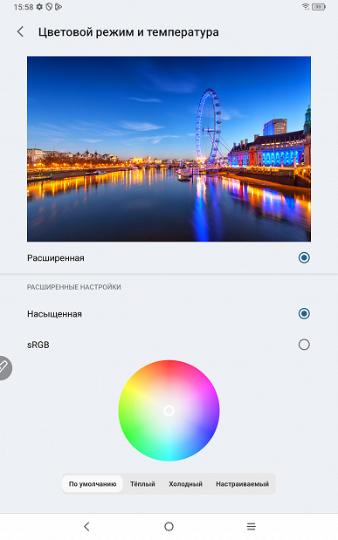Tap the settings gear icon in status bar
338x540 pixels.
39,7
